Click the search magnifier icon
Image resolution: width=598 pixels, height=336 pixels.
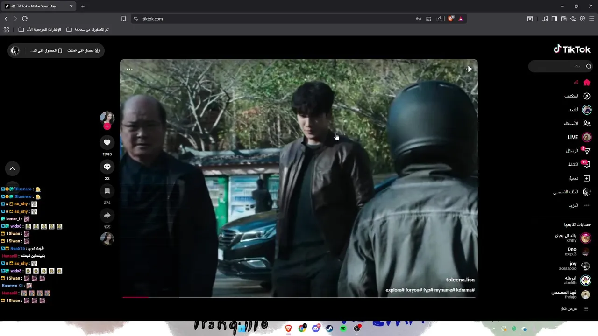(x=589, y=66)
